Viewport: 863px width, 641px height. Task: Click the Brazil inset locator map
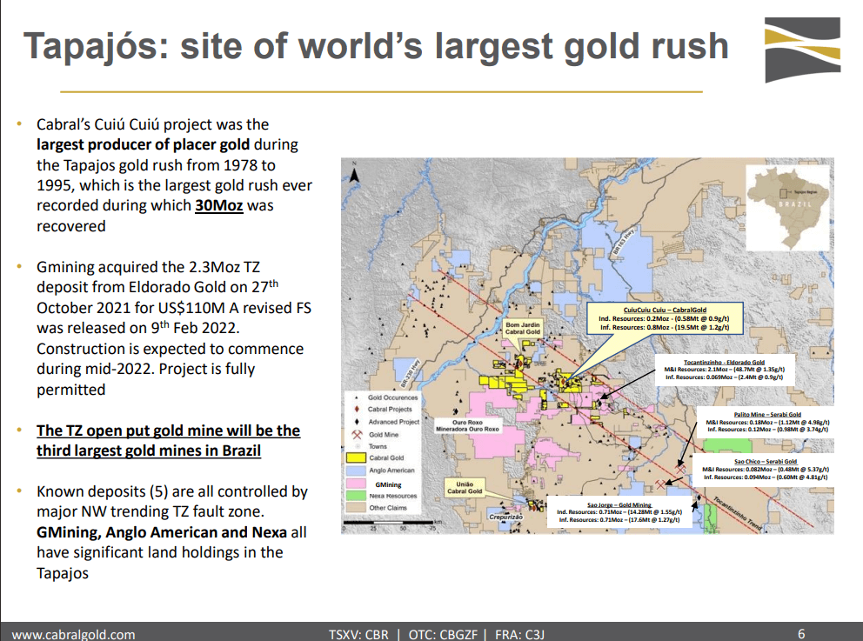(x=787, y=208)
